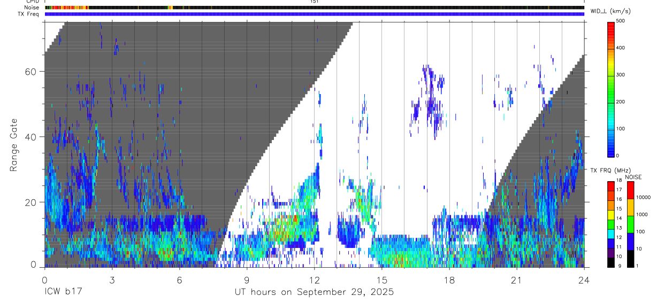
Task: Click tick label '24' on UT hours axis
Action: tap(584, 280)
